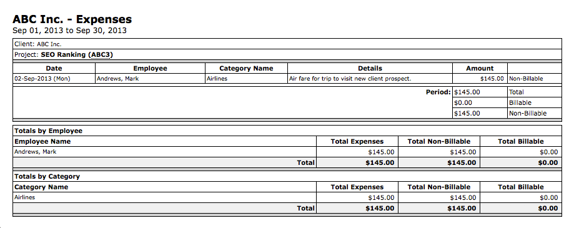Viewport: 574px width, 228px height.
Task: Click the Total Non-Billable header under Totals by Employee
Action: [x=438, y=141]
